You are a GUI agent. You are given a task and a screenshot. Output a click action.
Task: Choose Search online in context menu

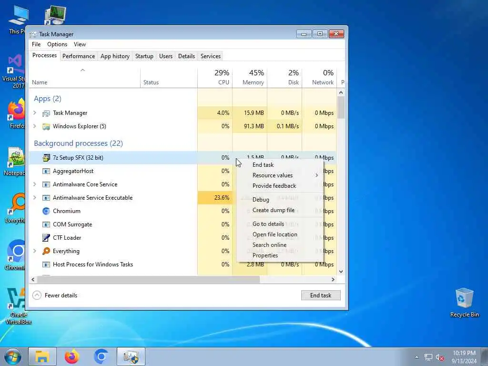(280, 245)
